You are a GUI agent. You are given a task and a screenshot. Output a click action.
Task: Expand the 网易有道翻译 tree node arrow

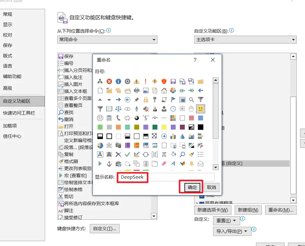tap(197, 203)
